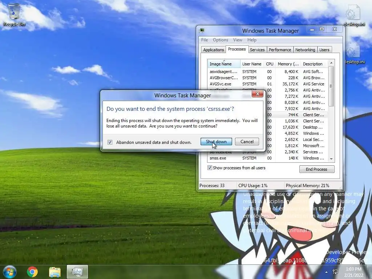Select the Processes tab
372x279 pixels.
tap(237, 49)
